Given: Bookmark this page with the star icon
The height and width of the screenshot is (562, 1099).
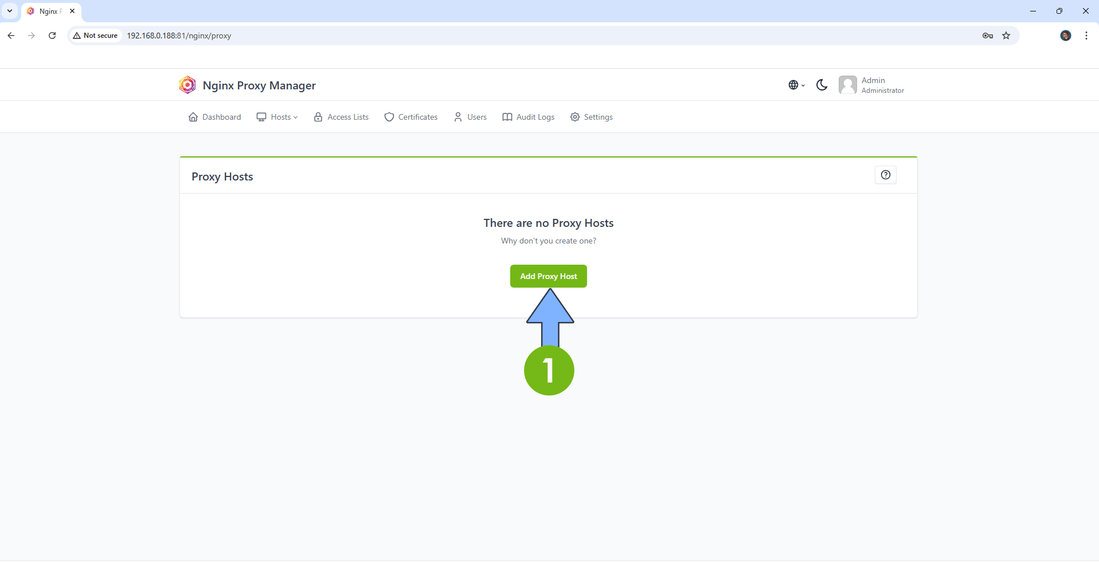Looking at the screenshot, I should pyautogui.click(x=1007, y=36).
